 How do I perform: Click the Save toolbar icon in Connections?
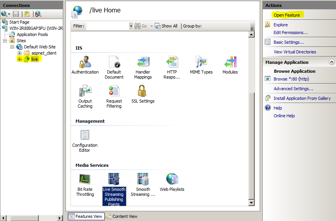tap(16, 14)
